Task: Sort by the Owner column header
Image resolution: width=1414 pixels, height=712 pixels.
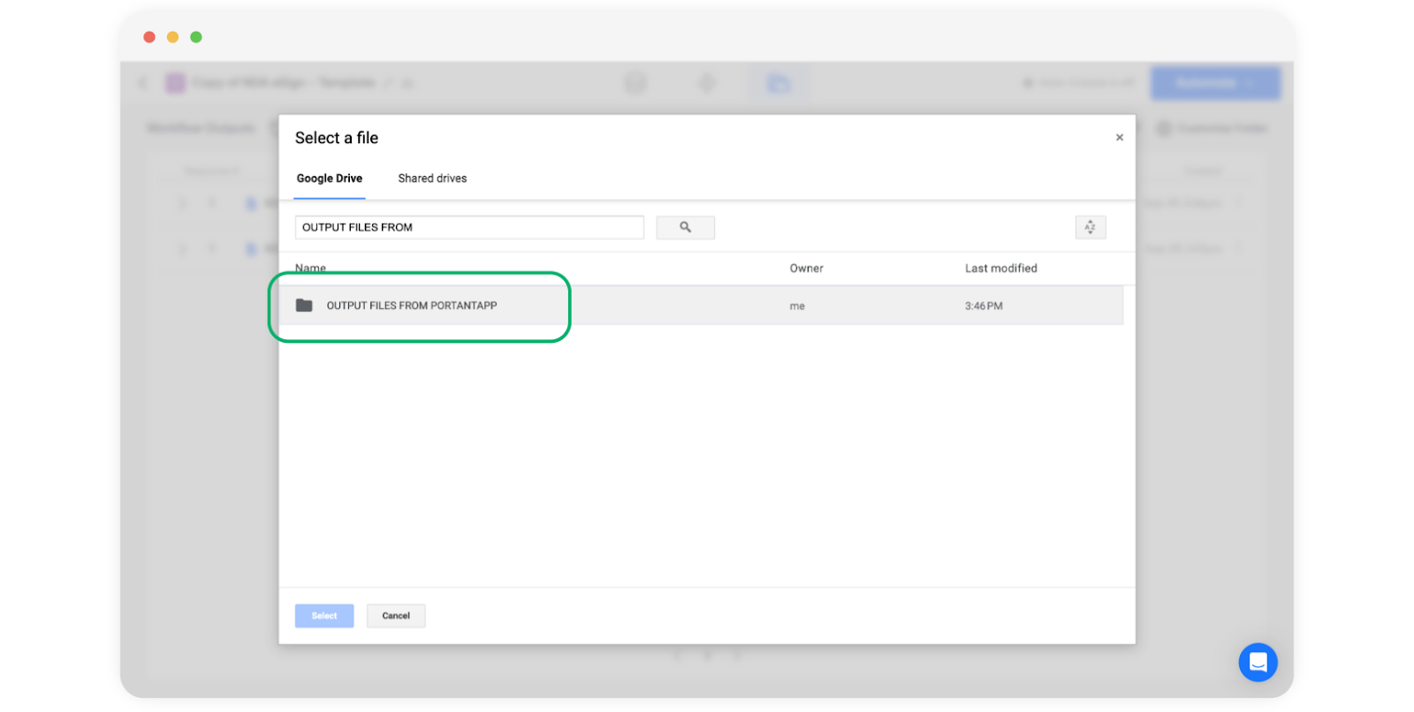Action: click(x=806, y=269)
